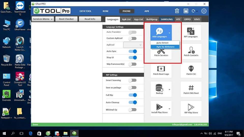Expand the Install Play Store dropdown arrow

click(x=169, y=109)
